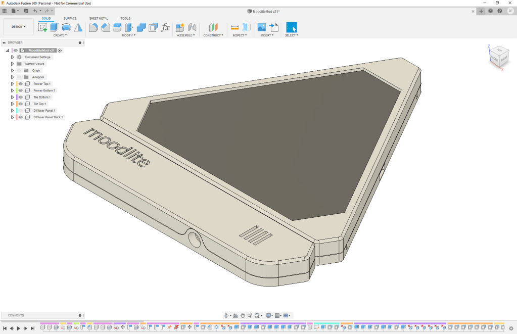
Task: Hide the Power Top:1 component
Action: click(x=21, y=84)
